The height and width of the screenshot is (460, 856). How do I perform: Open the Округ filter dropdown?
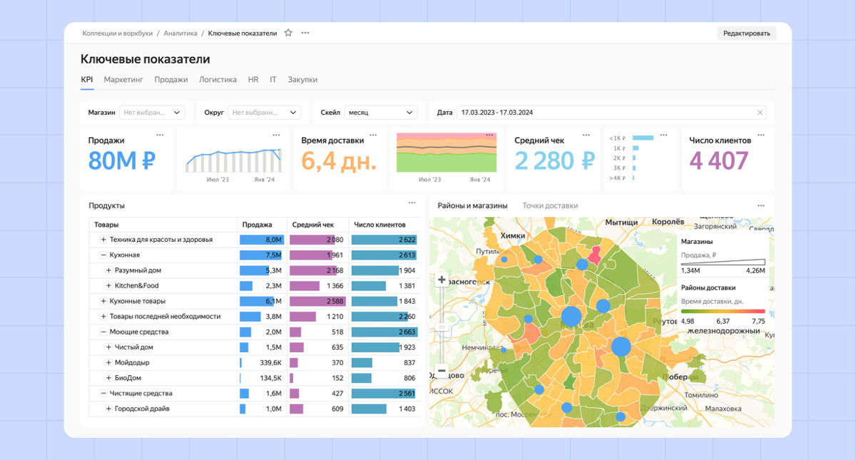click(x=262, y=113)
